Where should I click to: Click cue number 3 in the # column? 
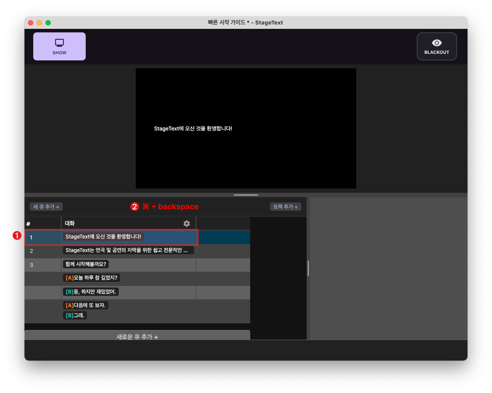31,265
